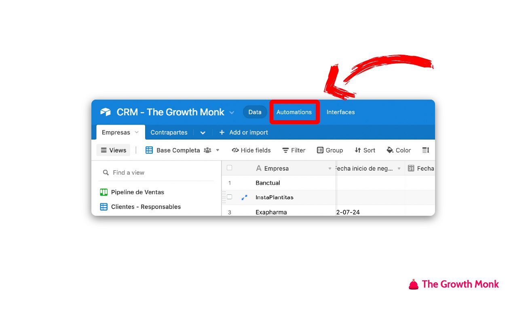This screenshot has width=526, height=315.
Task: Tick the InstaPlantitas row checkbox
Action: coord(229,197)
